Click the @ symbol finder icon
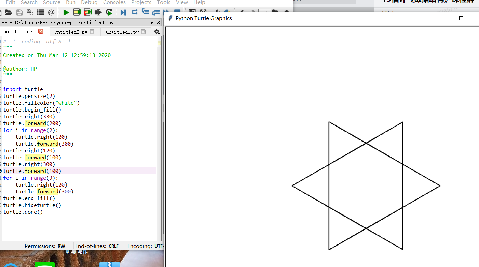The width and height of the screenshot is (479, 267). click(51, 12)
